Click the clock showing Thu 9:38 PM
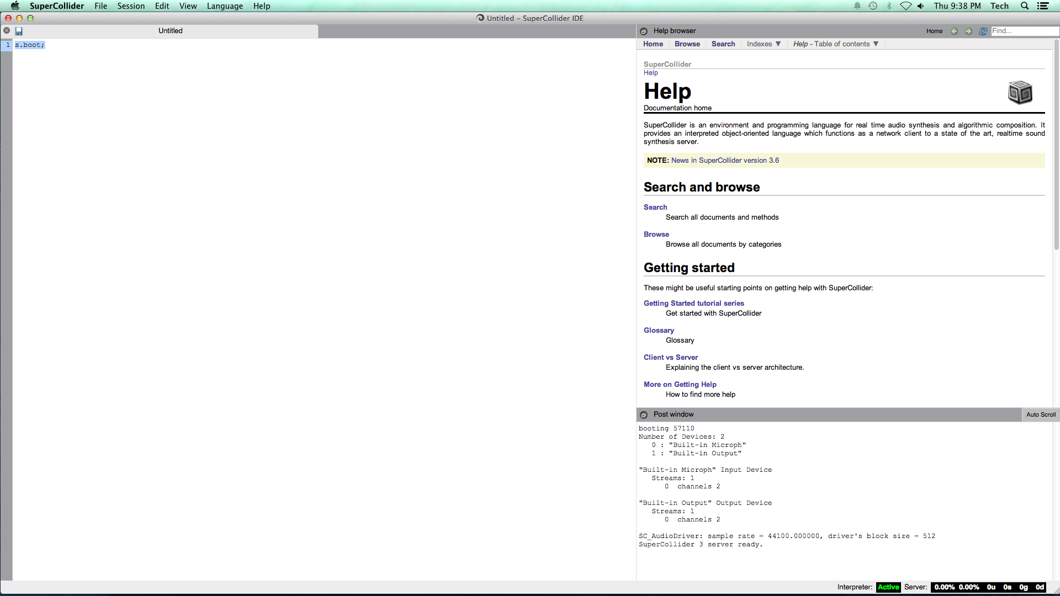 957,6
